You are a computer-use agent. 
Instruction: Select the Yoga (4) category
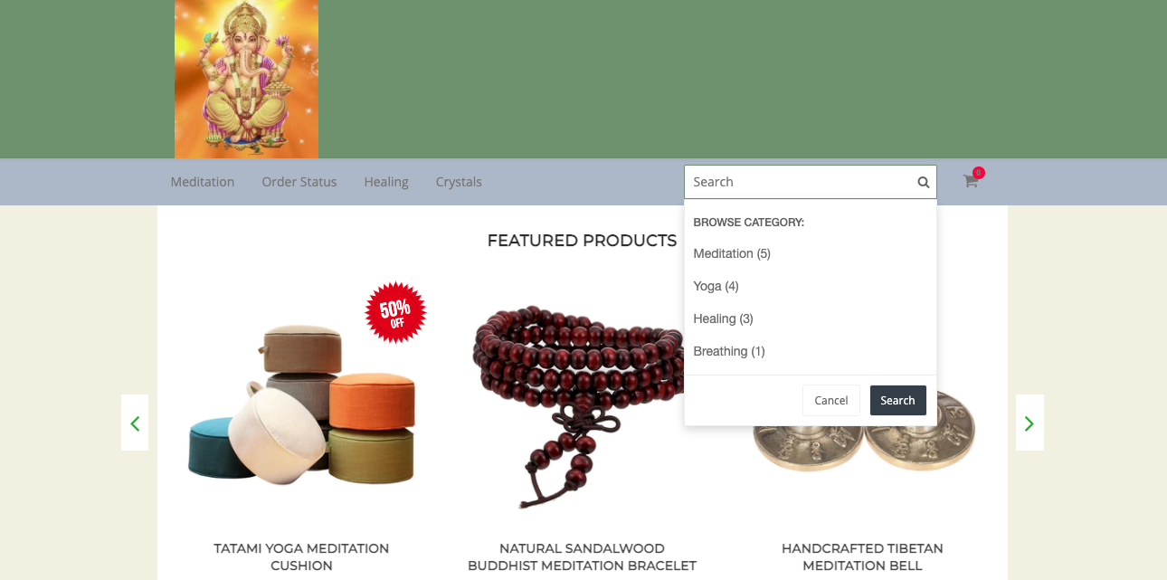tap(716, 286)
